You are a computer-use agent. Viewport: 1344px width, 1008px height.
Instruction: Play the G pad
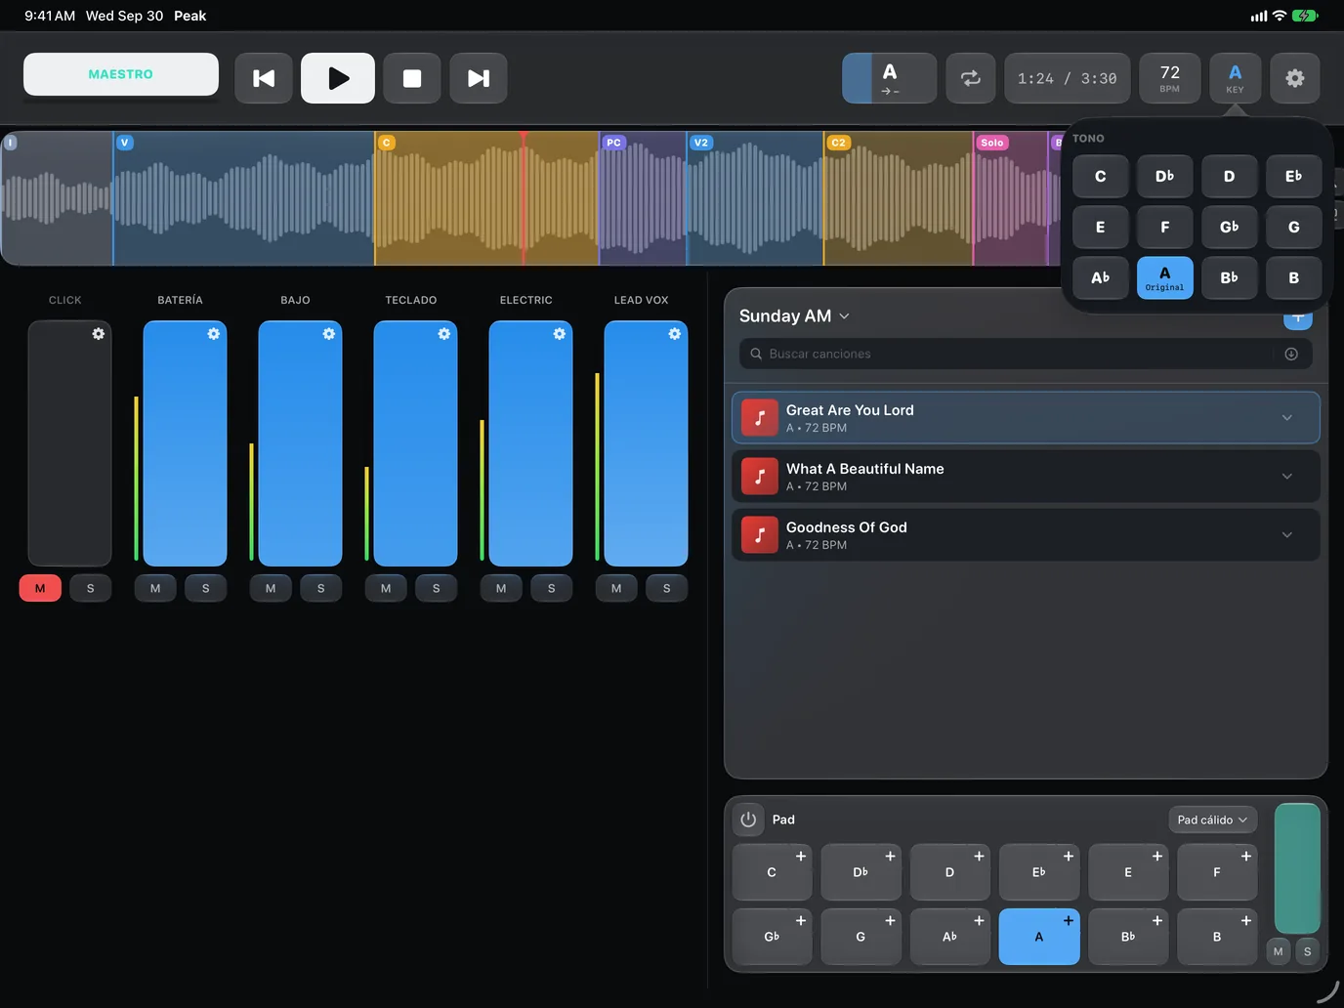pos(861,937)
